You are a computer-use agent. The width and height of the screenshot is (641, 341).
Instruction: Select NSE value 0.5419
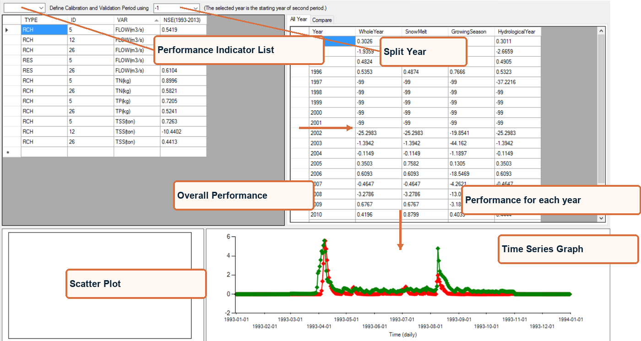tap(183, 30)
